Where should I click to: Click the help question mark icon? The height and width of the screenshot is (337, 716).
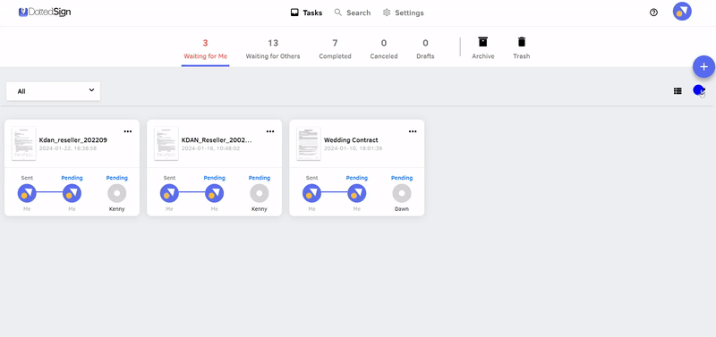click(653, 13)
